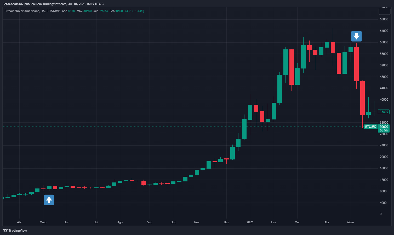
Task: Select the BTCUSD symbol price tag
Action: 371,127
